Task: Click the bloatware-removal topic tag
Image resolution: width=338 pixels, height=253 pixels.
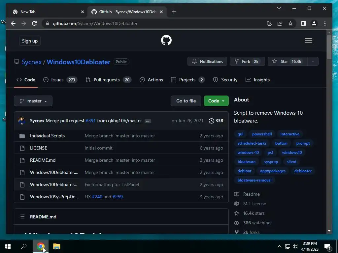Action: [254, 180]
